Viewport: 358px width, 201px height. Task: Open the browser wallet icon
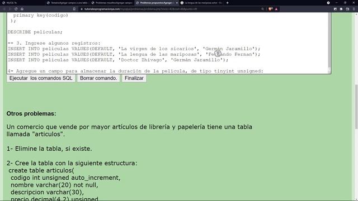click(347, 9)
